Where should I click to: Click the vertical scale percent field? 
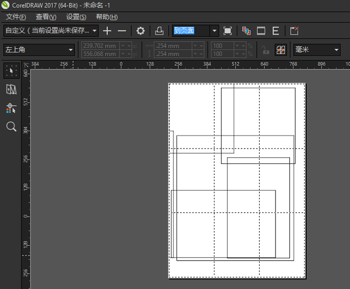222,54
